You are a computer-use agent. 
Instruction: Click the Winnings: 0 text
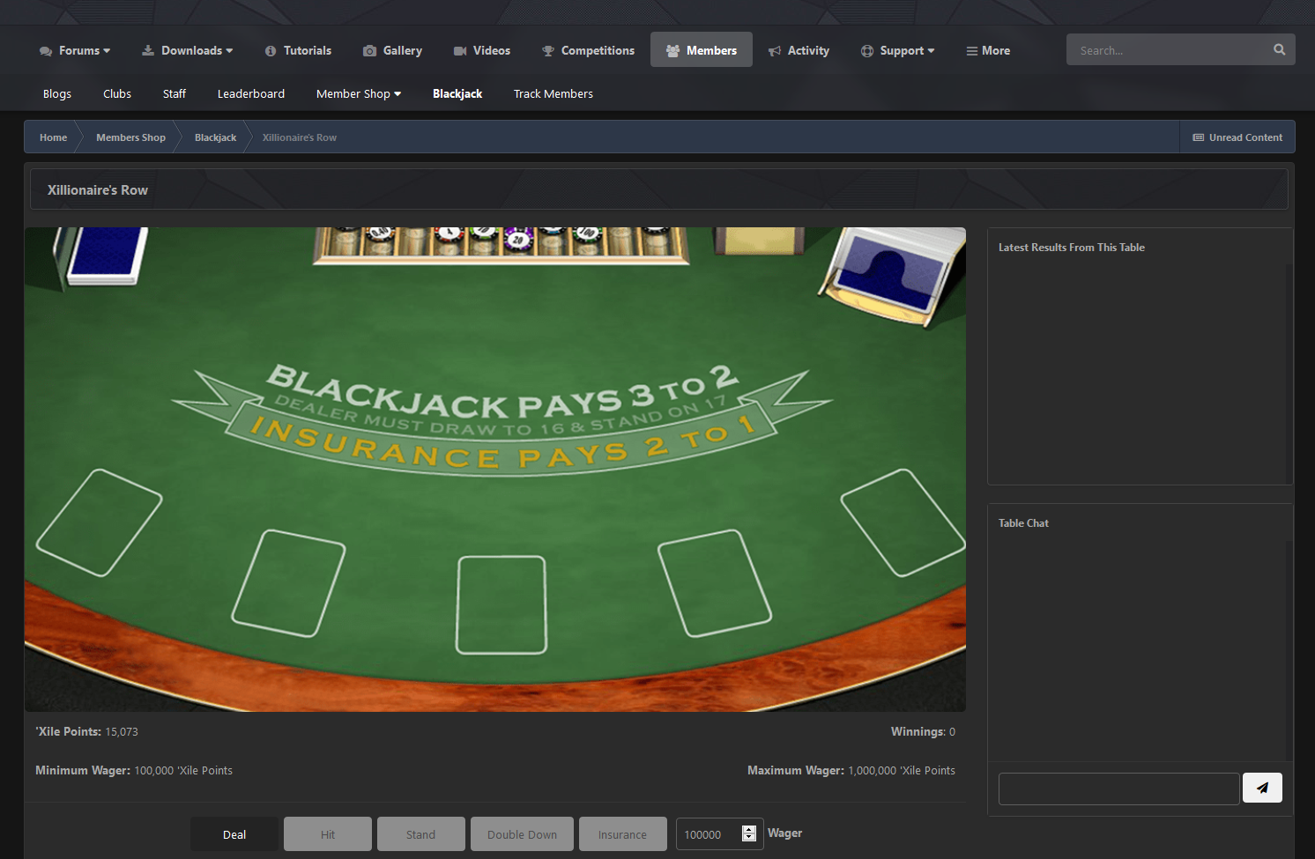(x=923, y=731)
